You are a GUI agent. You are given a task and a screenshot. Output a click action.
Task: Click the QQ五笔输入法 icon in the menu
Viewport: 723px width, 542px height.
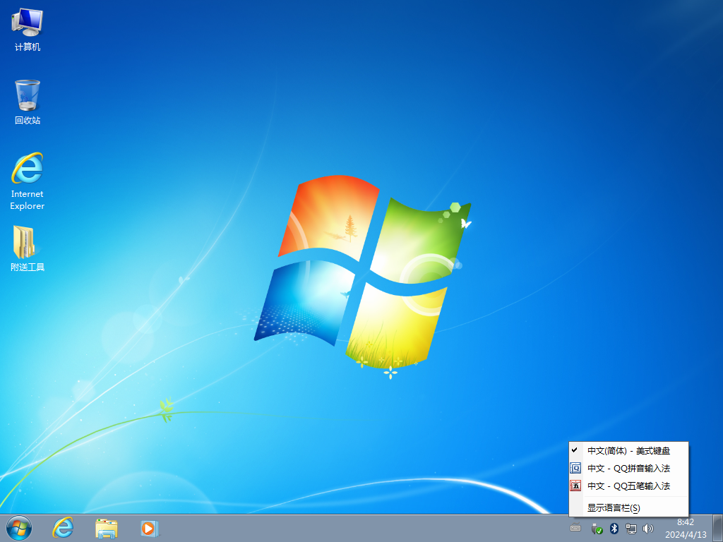[x=575, y=486]
